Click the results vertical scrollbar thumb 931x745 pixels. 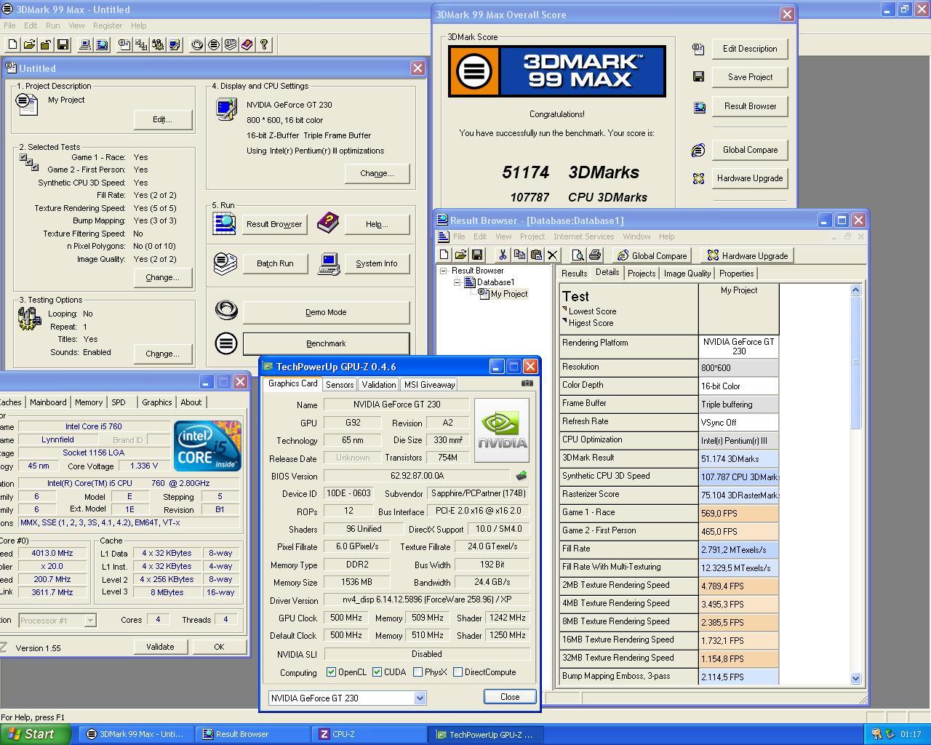[855, 362]
